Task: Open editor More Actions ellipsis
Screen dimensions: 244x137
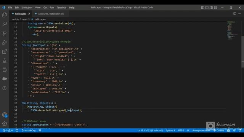Action: pyautogui.click(x=240, y=14)
